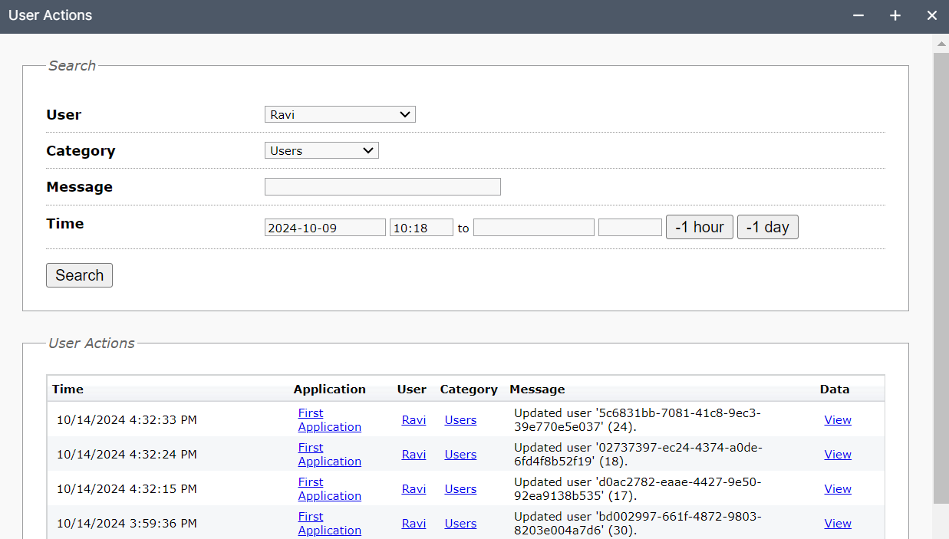Screen dimensions: 949x539
Task: Click Ravi link in 3:59:36 PM row
Action: click(x=414, y=524)
